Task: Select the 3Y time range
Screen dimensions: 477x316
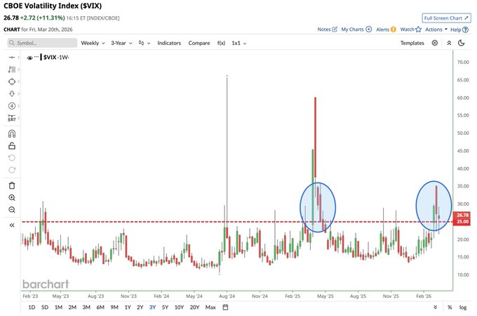Action: coord(152,307)
